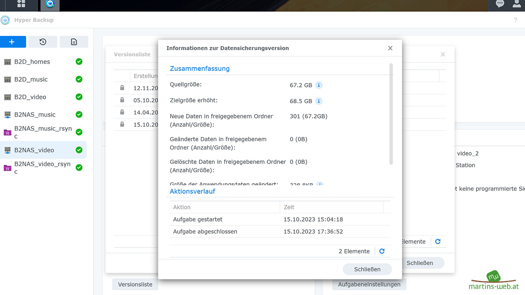Select the B2NAS_music backup task
The width and height of the screenshot is (525, 295).
coord(43,115)
